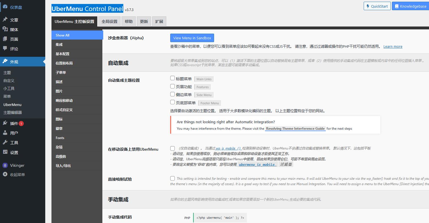Toggle the 在移动设备上禁用UberMenu checkbox
This screenshot has width=429, height=223.
click(x=173, y=148)
